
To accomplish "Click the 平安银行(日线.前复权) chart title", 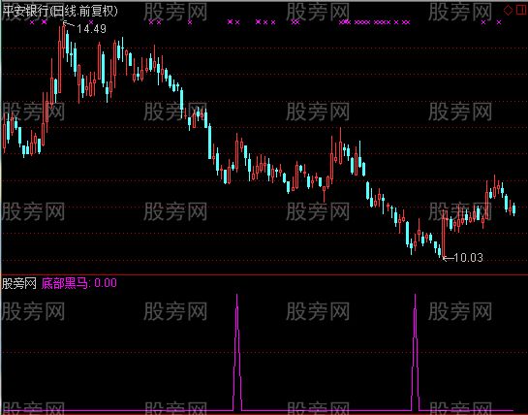I will click(x=60, y=11).
